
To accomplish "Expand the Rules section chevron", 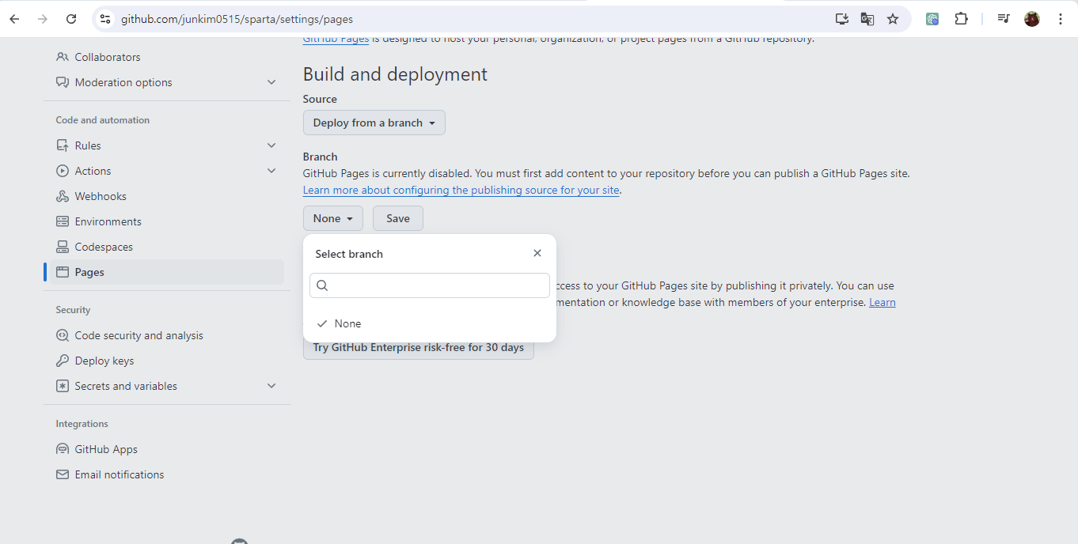I will (x=271, y=145).
